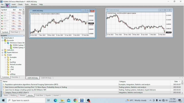Click the Expert Advisors node icon

pos(5,52)
